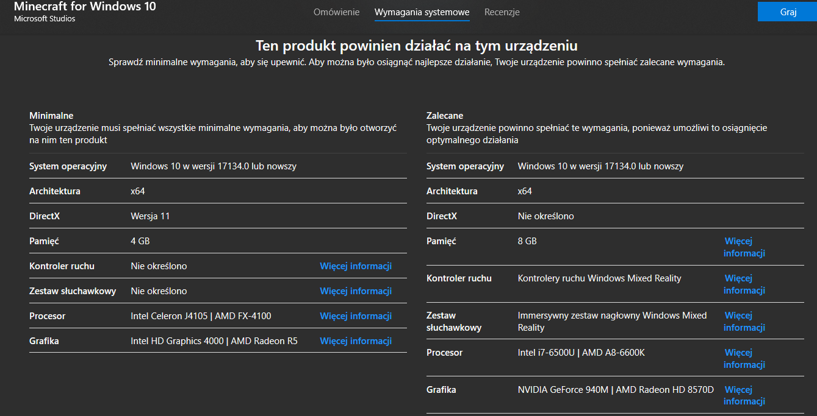Open Więcej informacji for Immersywny zestaw nagłowny
The image size is (817, 416).
(744, 322)
